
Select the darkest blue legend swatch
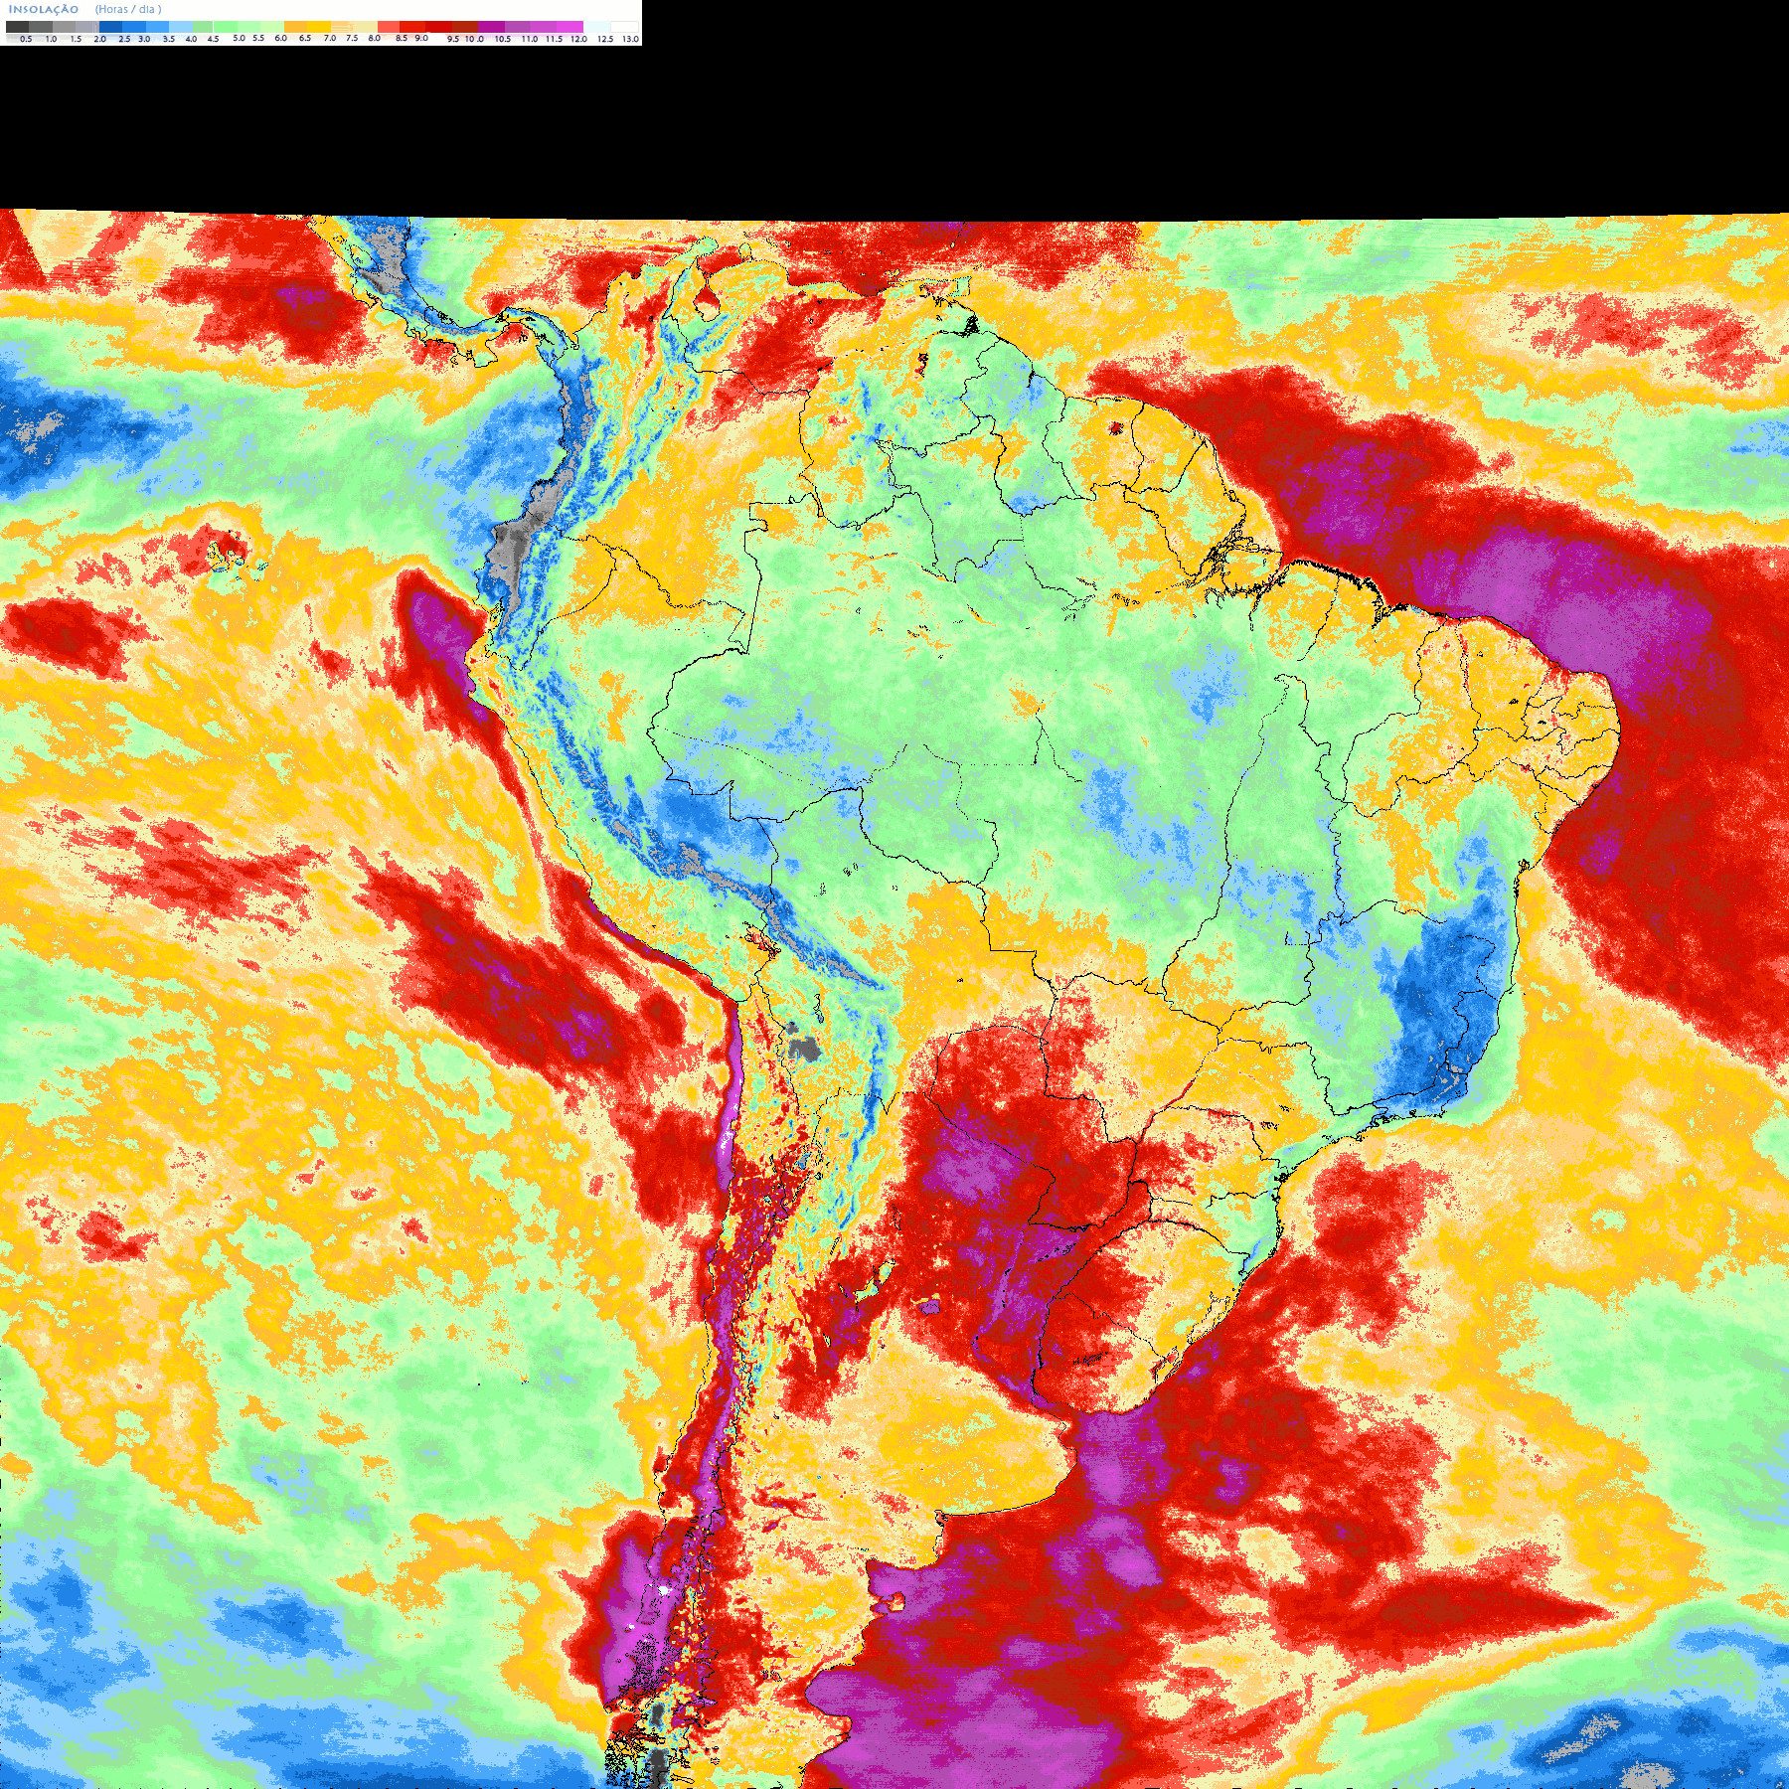click(x=110, y=27)
